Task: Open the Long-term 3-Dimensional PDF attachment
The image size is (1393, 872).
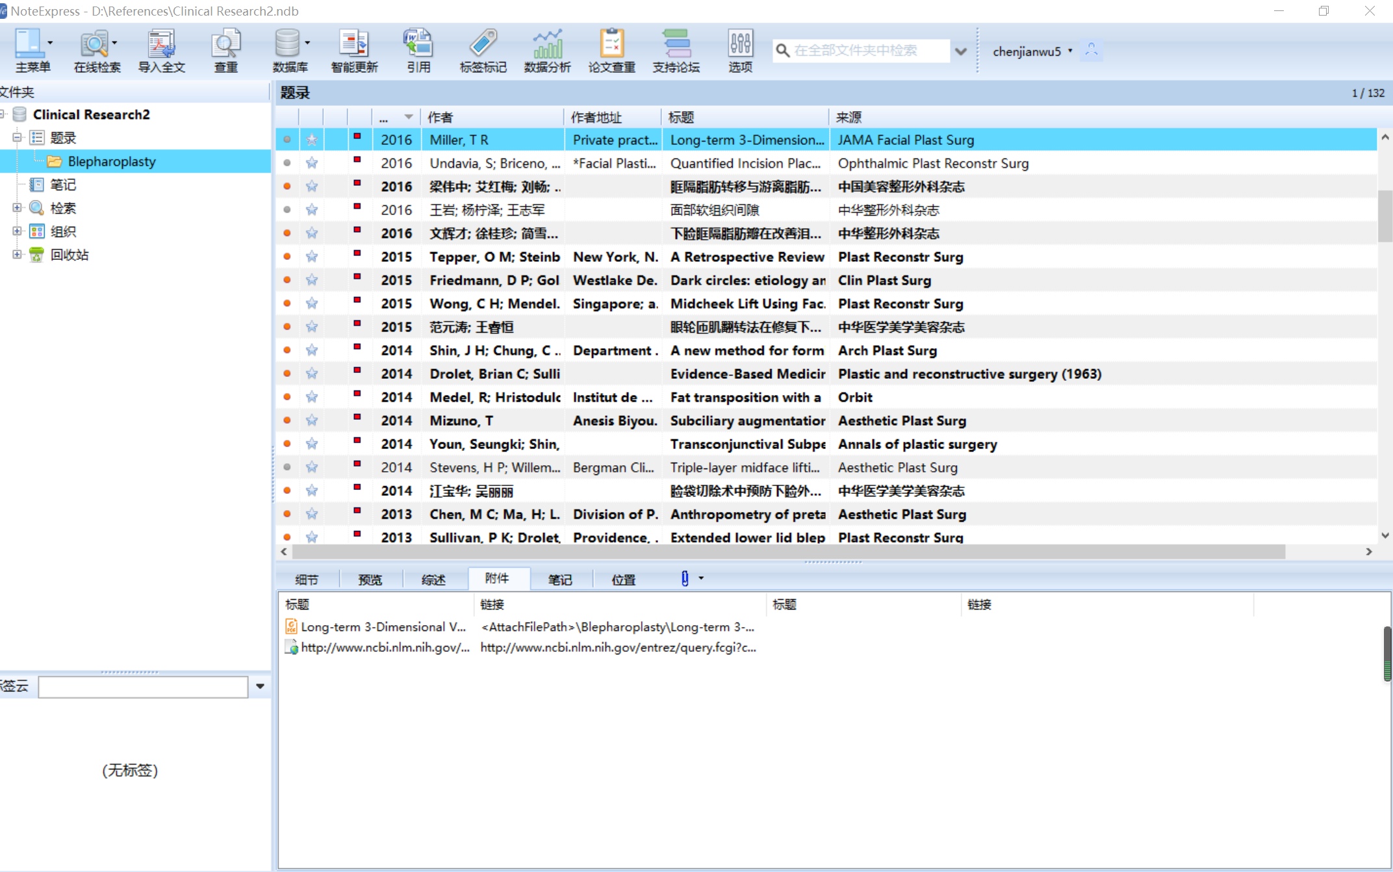Action: click(x=376, y=627)
